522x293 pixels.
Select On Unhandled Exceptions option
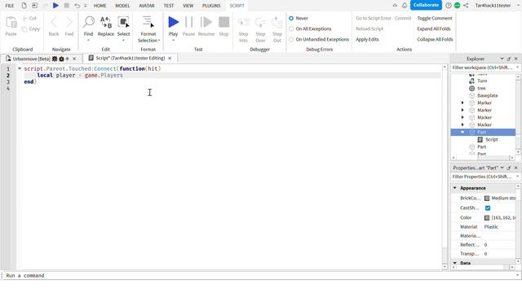(291, 40)
